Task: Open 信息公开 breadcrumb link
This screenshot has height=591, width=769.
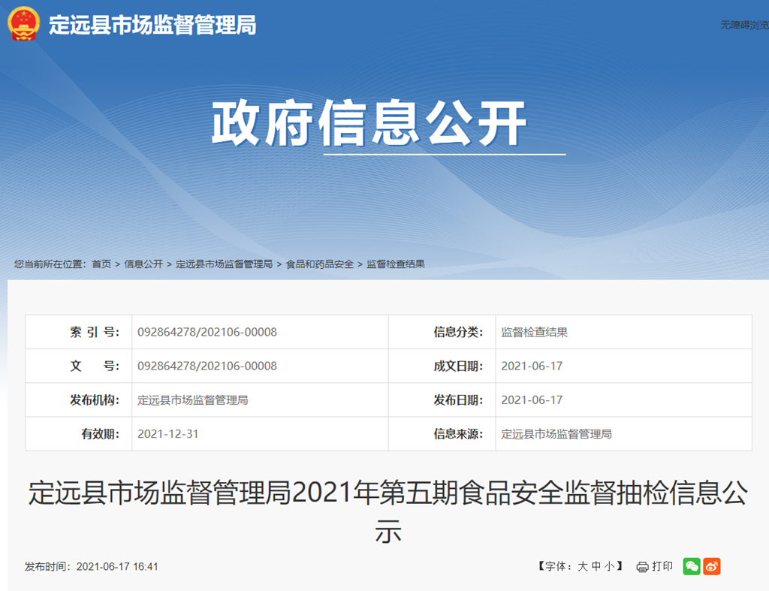Action: point(143,264)
